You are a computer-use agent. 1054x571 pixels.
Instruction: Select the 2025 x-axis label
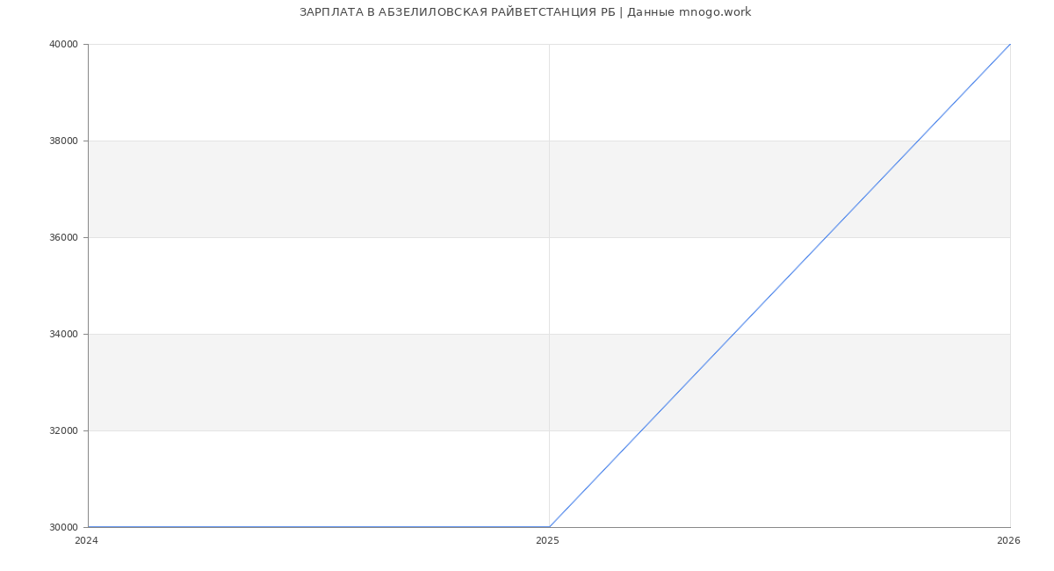[x=547, y=541]
